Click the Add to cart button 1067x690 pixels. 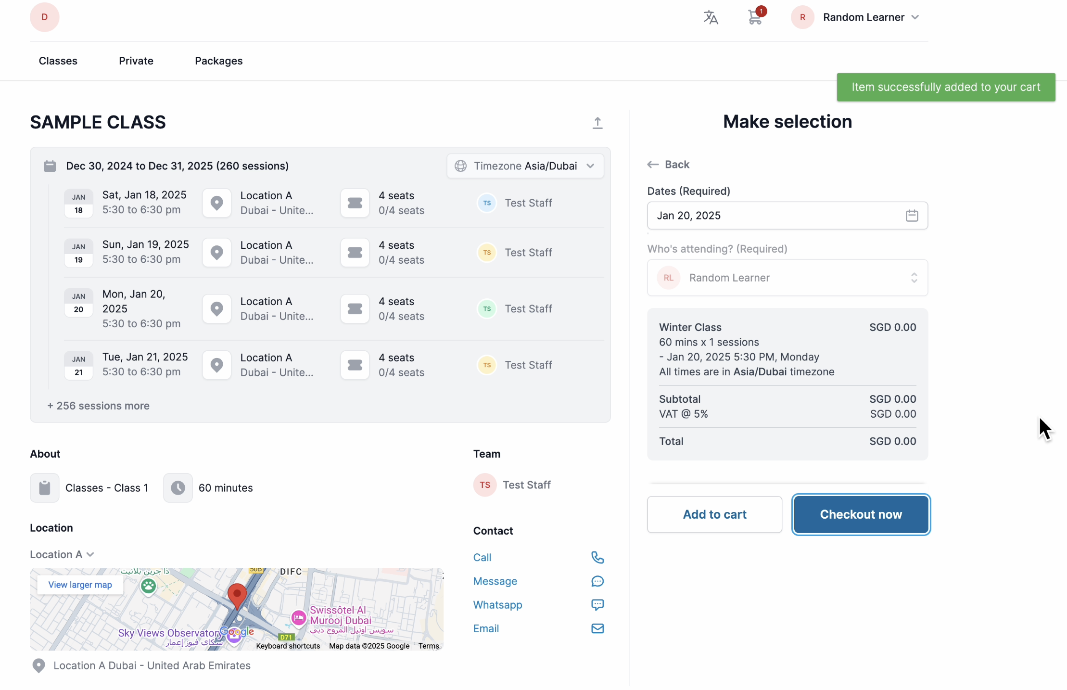[714, 514]
